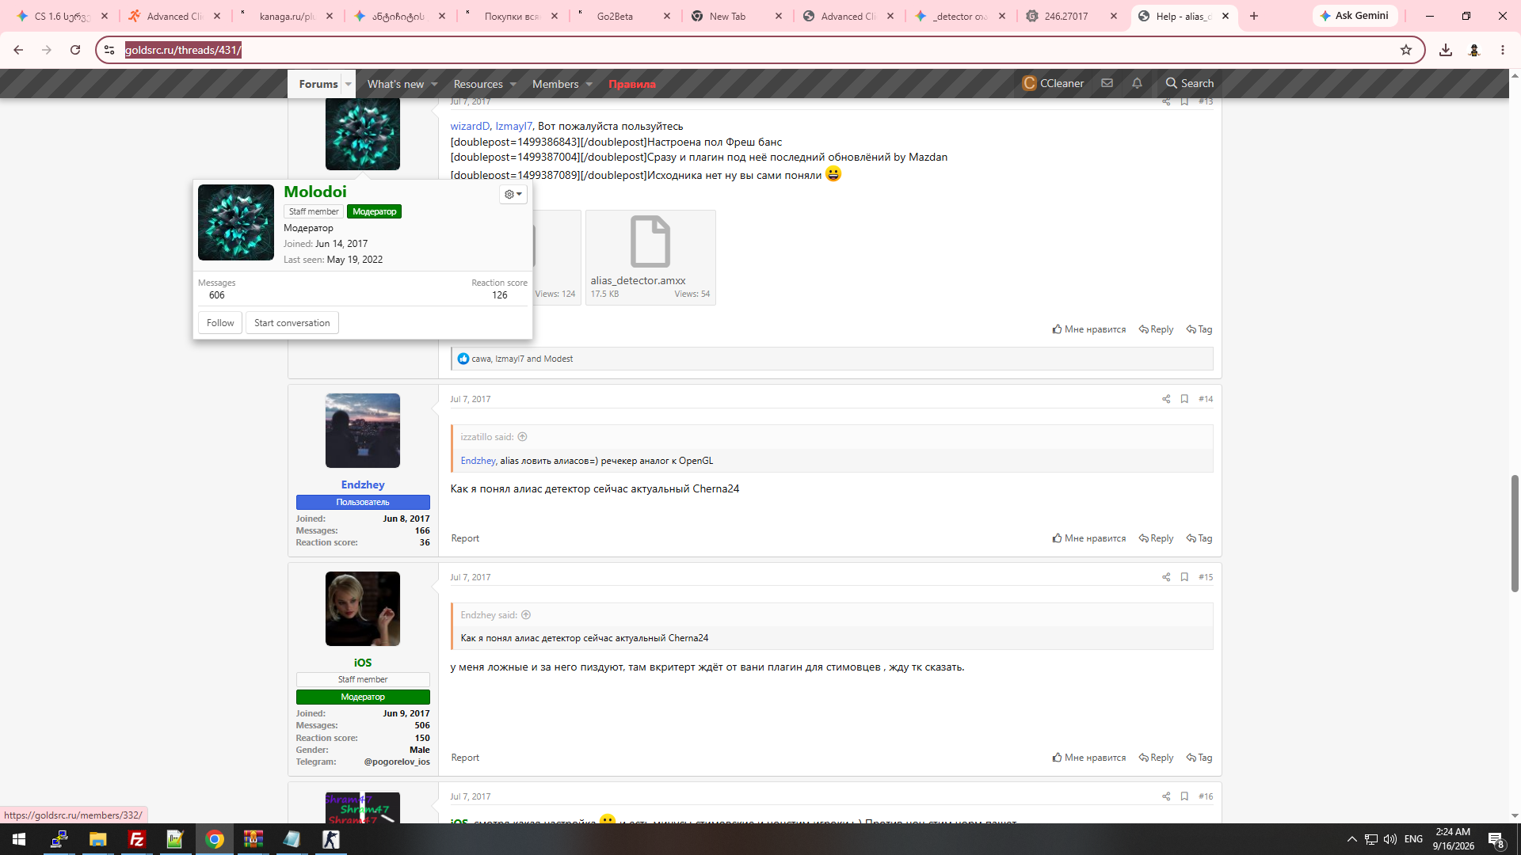Open Chrome three-dot menu
Viewport: 1521px width, 855px height.
[1503, 50]
